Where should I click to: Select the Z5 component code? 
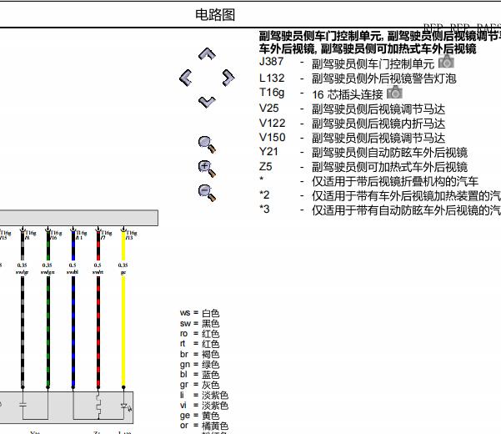coord(266,167)
